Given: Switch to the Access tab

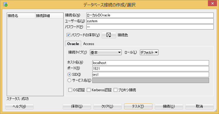Looking at the screenshot, I should 89,44.
